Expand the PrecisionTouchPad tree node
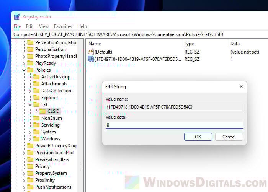Screen dimensions: 268x192 coord(24,153)
